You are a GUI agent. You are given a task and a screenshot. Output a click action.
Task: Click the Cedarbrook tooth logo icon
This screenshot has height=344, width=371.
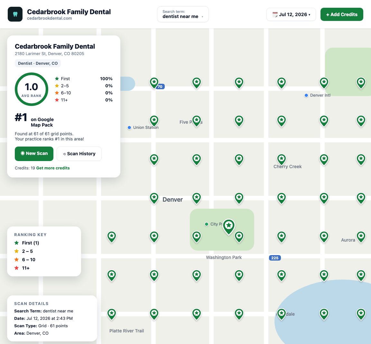(x=15, y=14)
